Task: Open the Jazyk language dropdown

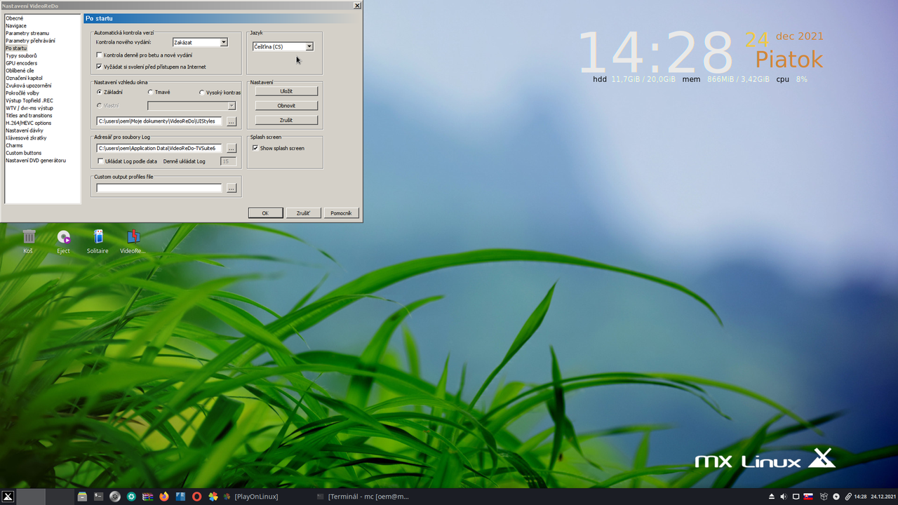Action: 309,46
